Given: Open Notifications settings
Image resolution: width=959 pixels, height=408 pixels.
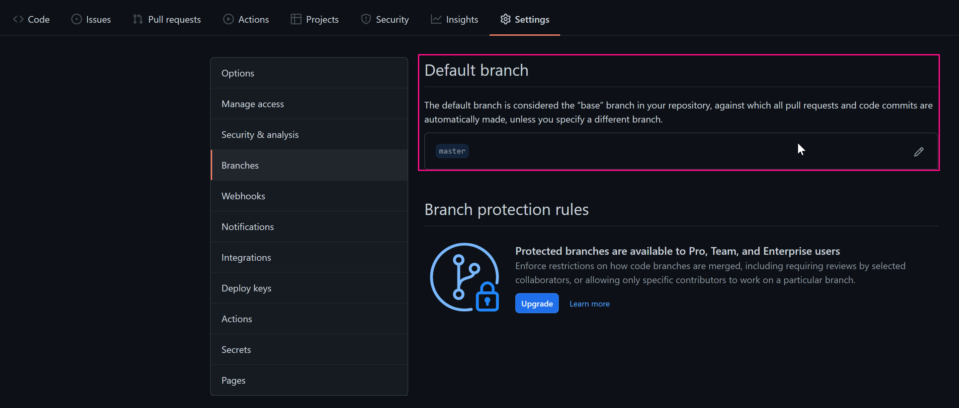Looking at the screenshot, I should click(309, 227).
